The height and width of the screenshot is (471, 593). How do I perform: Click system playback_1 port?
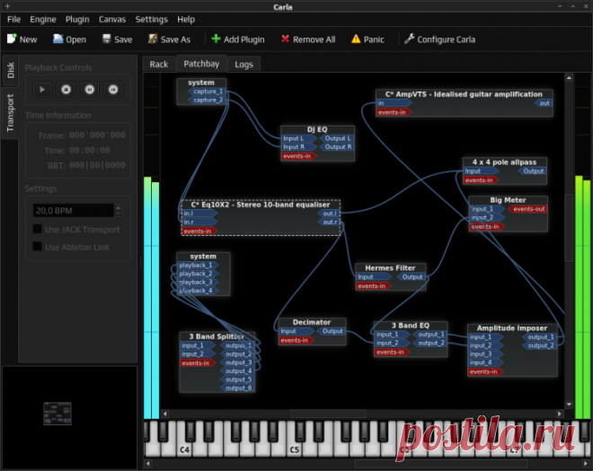198,266
